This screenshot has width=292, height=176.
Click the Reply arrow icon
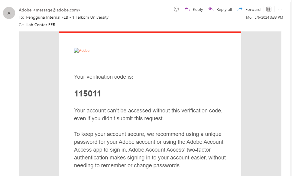pos(187,9)
